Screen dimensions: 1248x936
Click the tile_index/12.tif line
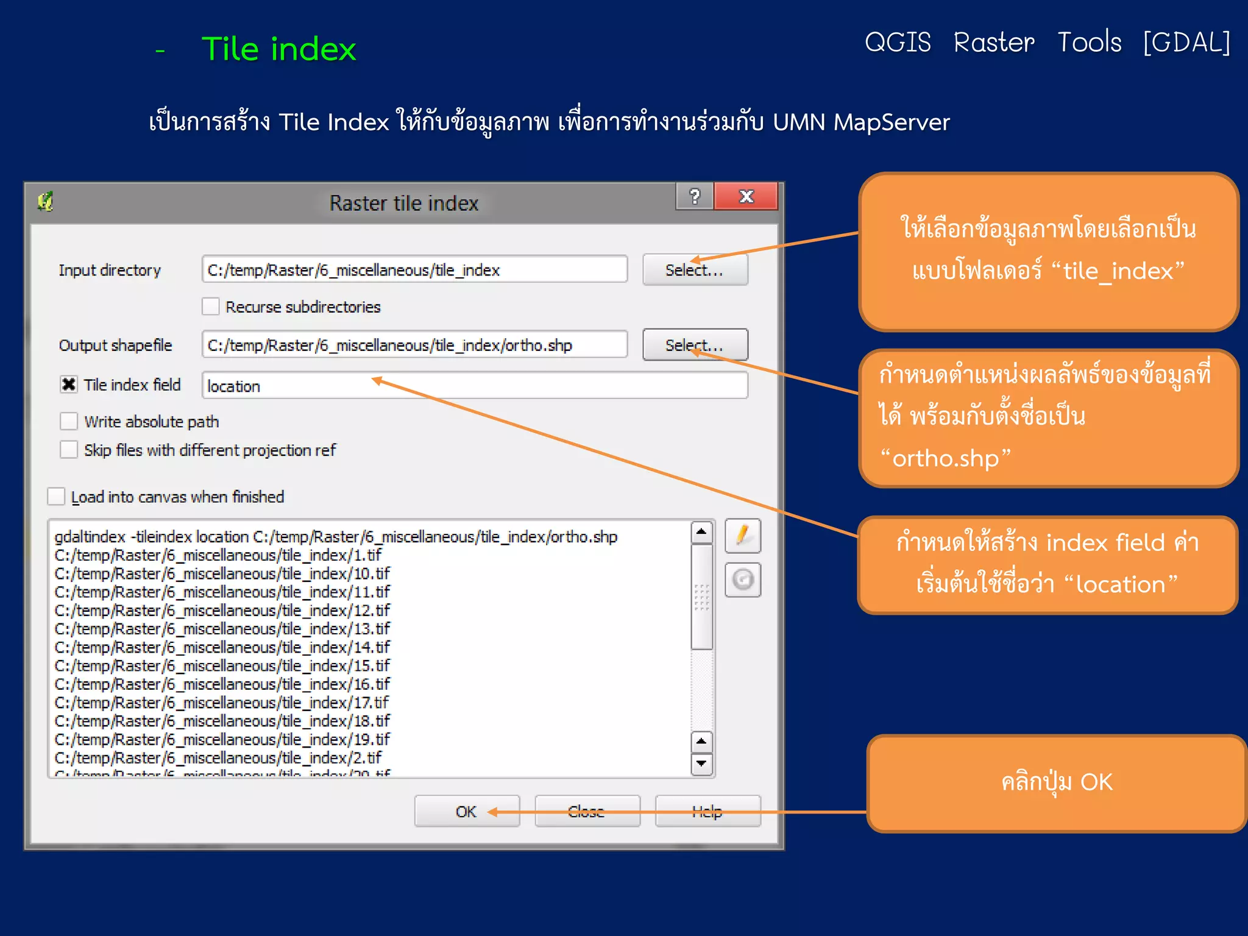point(222,610)
